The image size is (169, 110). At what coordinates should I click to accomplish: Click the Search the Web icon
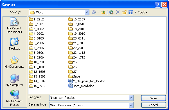tap(111, 12)
